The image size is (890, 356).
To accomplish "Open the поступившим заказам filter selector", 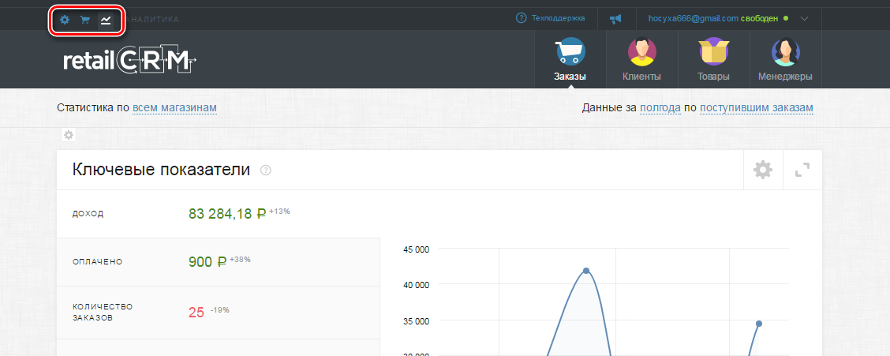I will (756, 107).
